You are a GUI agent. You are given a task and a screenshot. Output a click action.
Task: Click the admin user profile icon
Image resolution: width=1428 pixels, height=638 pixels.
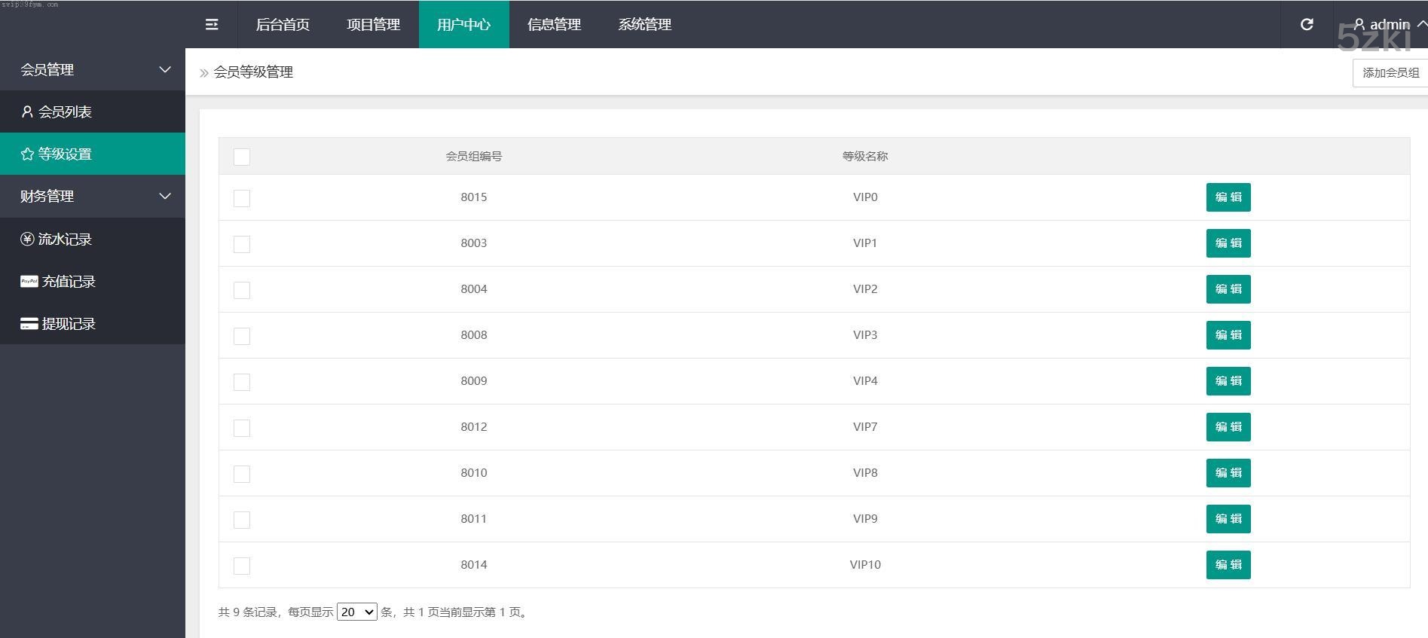(1359, 25)
